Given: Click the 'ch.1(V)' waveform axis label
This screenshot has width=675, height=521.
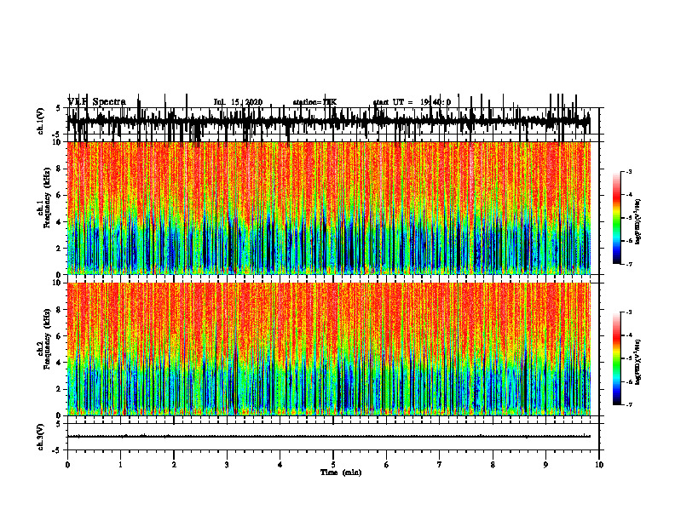Looking at the screenshot, I should tap(40, 121).
